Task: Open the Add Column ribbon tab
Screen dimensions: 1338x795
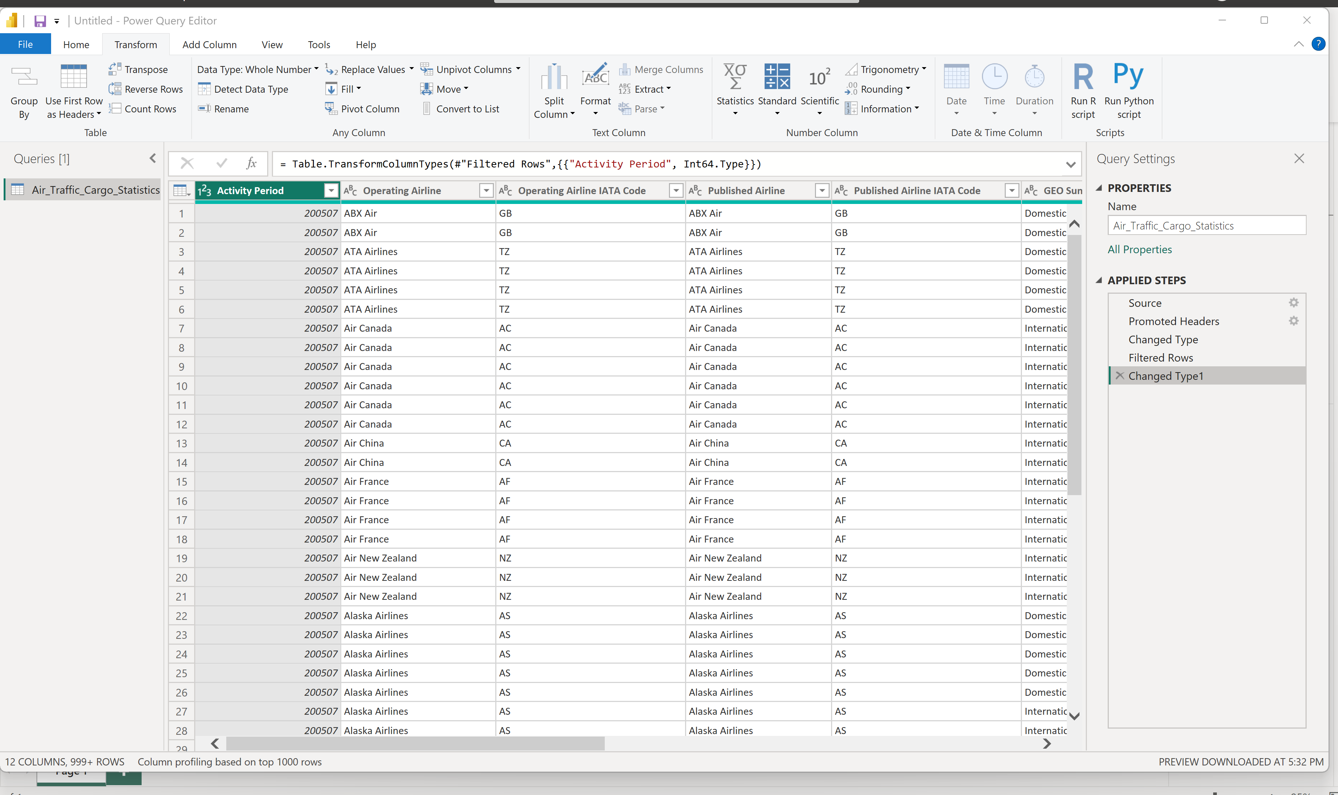Action: point(209,45)
